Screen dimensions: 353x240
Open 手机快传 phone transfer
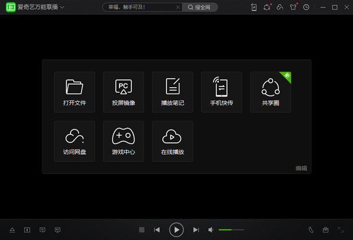[222, 92]
